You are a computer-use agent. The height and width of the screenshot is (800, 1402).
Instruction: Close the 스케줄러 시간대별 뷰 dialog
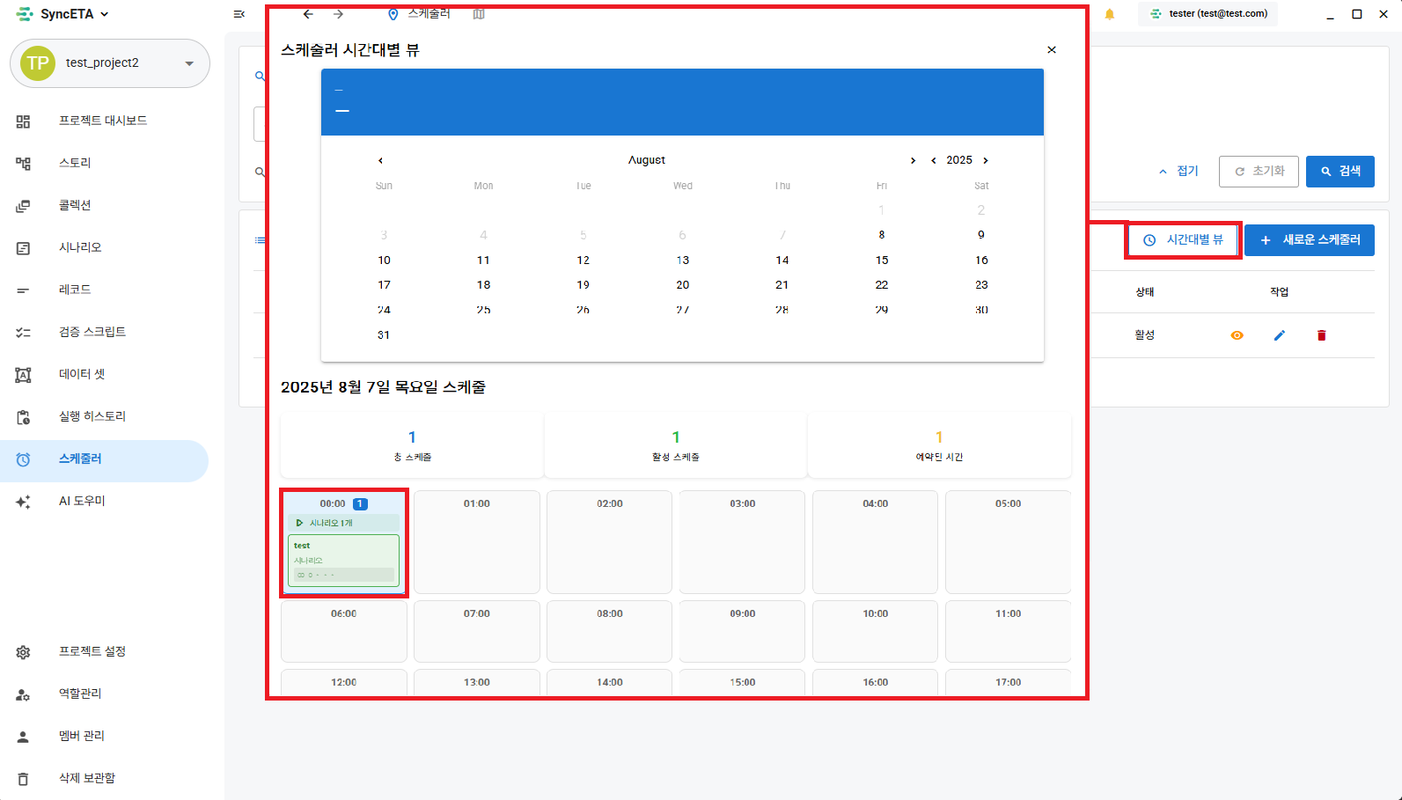tap(1051, 50)
